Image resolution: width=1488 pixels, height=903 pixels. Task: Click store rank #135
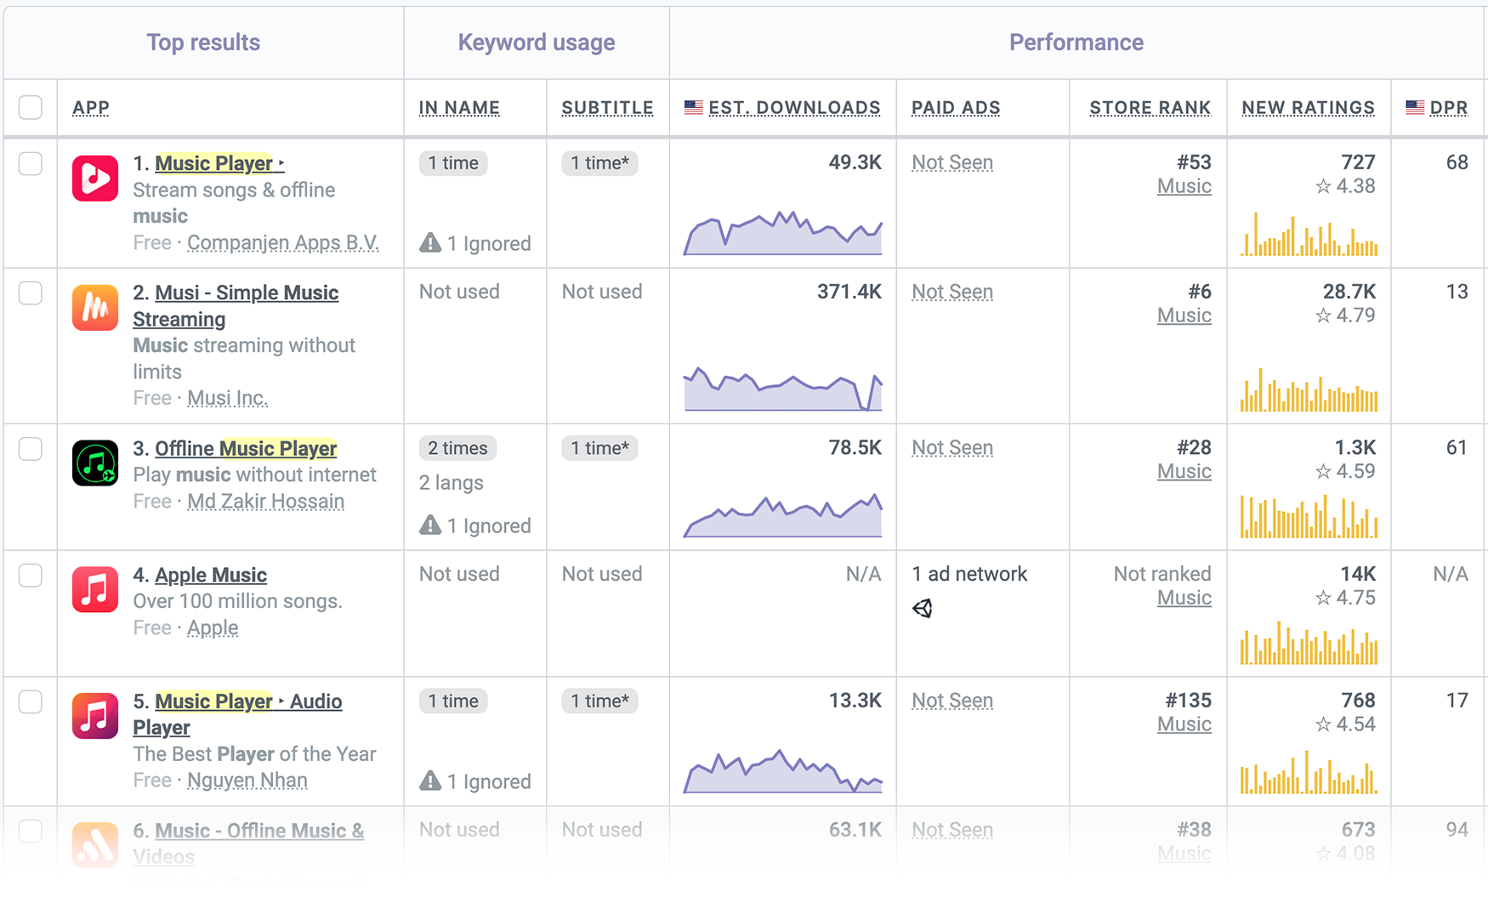(1188, 701)
